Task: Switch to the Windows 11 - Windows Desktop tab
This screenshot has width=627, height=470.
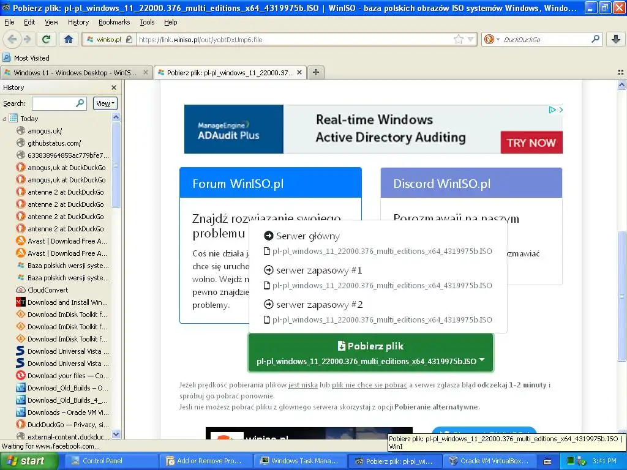Action: click(x=76, y=72)
